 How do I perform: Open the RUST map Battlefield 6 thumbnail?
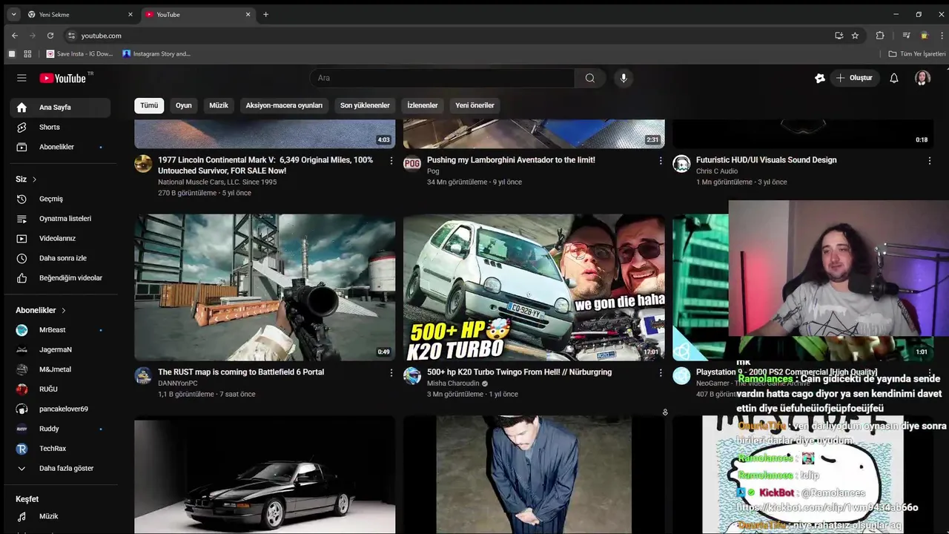click(x=265, y=288)
